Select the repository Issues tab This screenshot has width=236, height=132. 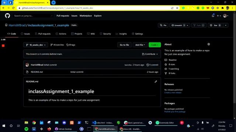point(25,34)
